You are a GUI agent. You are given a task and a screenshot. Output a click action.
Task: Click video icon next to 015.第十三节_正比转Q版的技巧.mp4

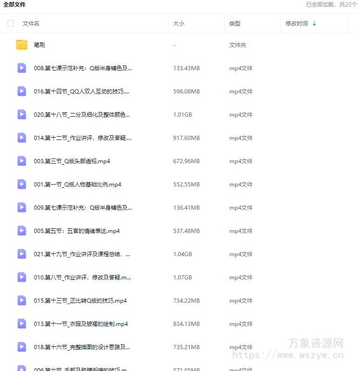pos(22,300)
